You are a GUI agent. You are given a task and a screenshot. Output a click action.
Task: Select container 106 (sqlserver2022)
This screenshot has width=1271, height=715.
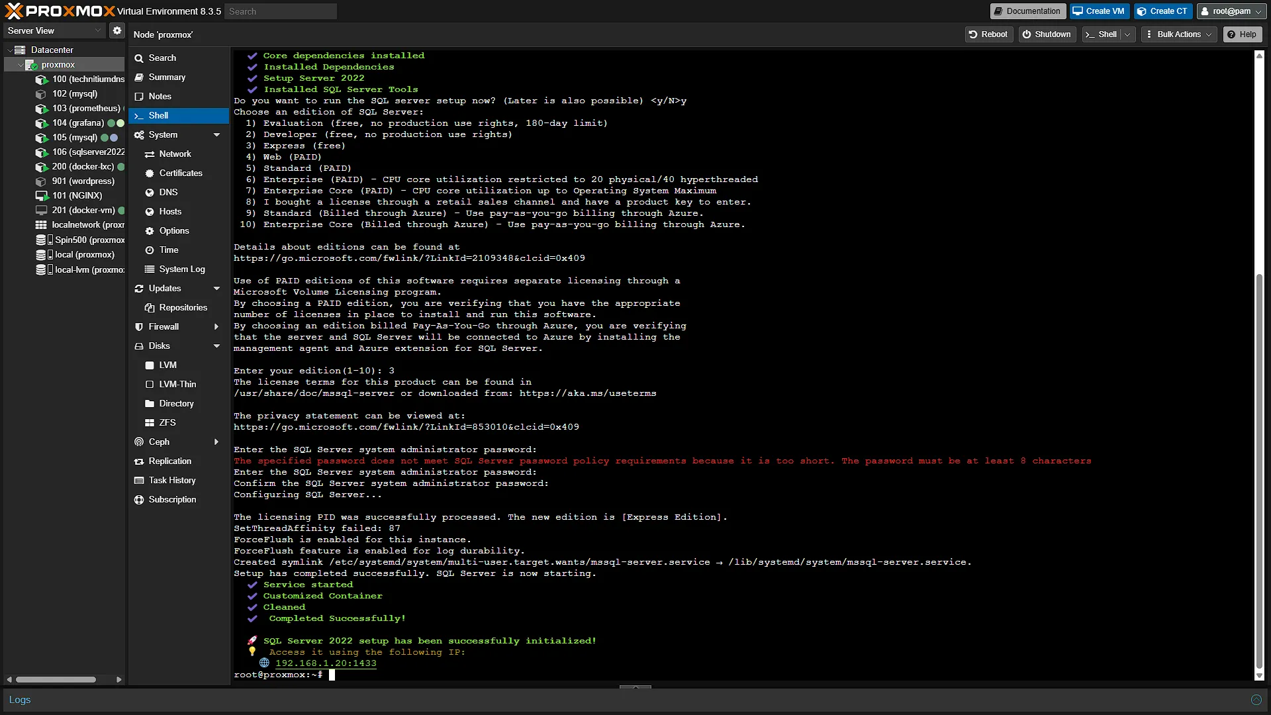point(79,152)
